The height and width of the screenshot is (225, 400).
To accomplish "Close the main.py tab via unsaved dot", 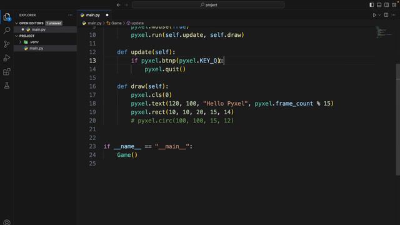I will (x=107, y=15).
